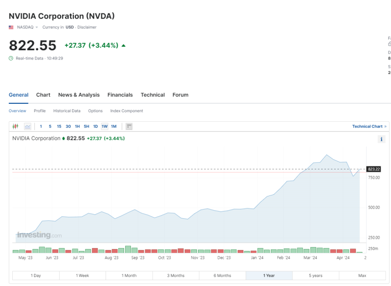Screen dimensions: 391x286
Task: Set chart interval to 1W
Action: tap(105, 127)
